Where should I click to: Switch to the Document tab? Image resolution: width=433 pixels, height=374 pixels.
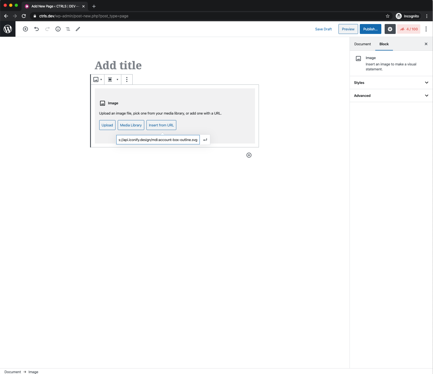tap(362, 44)
